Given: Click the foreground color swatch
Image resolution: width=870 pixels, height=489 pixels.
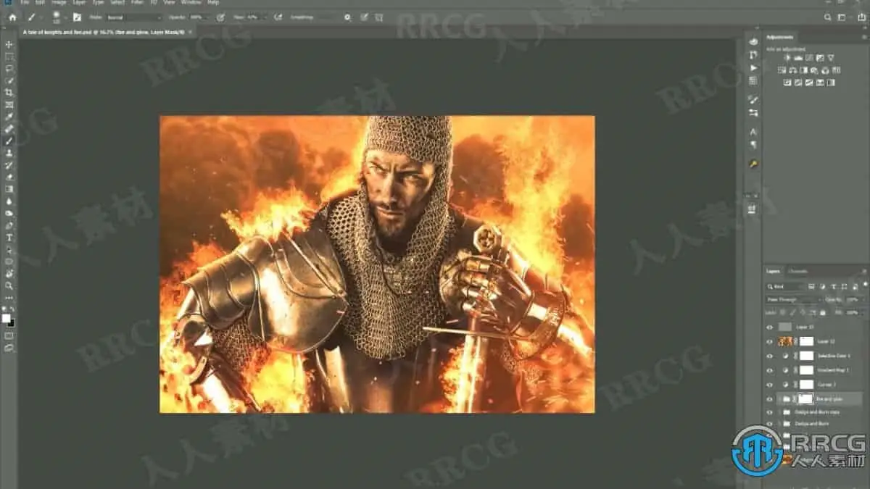Looking at the screenshot, I should [x=7, y=318].
